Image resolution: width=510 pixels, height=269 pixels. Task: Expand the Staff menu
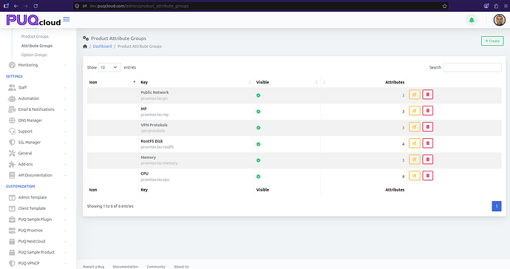(x=38, y=87)
